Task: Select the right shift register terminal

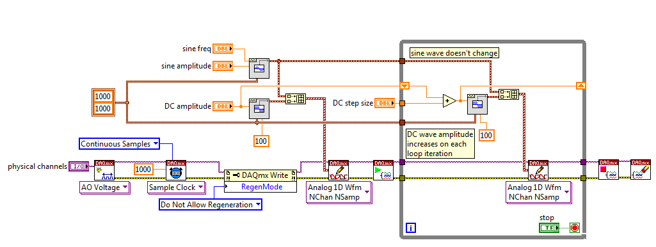Action: point(581,86)
